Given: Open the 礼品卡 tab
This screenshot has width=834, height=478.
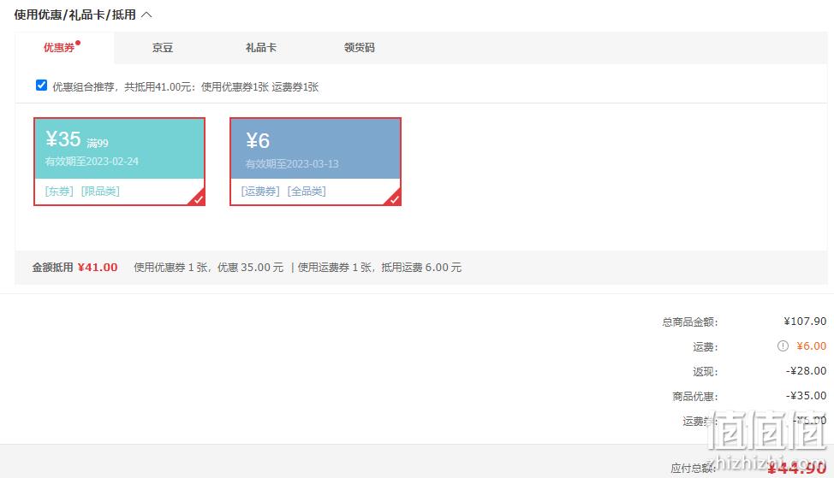Looking at the screenshot, I should (260, 48).
